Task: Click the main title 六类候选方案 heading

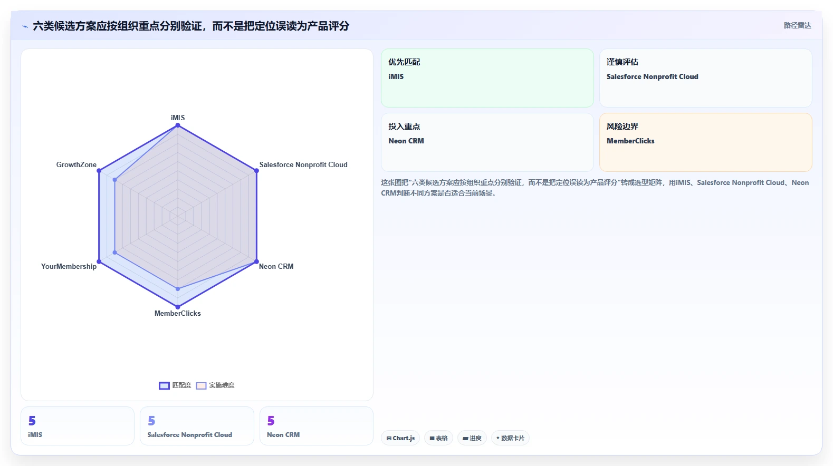Action: [x=191, y=26]
